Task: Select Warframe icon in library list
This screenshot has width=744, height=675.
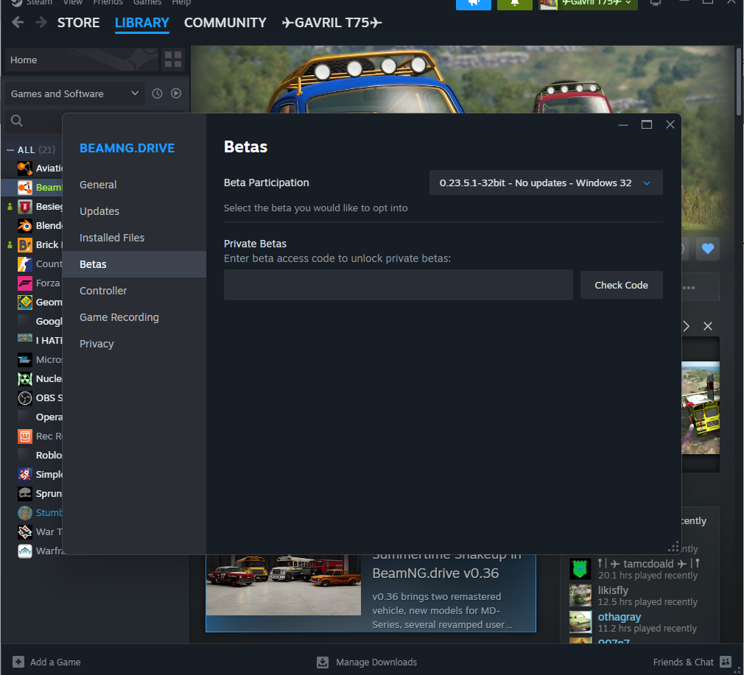Action: click(x=24, y=551)
